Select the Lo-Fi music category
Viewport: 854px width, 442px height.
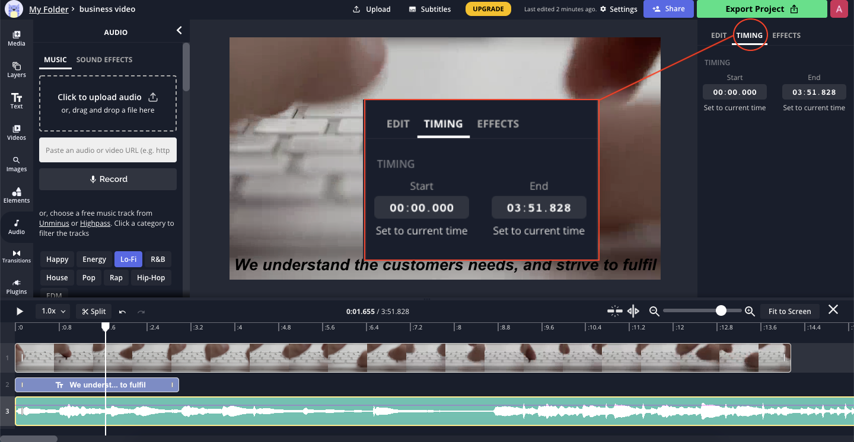tap(128, 260)
